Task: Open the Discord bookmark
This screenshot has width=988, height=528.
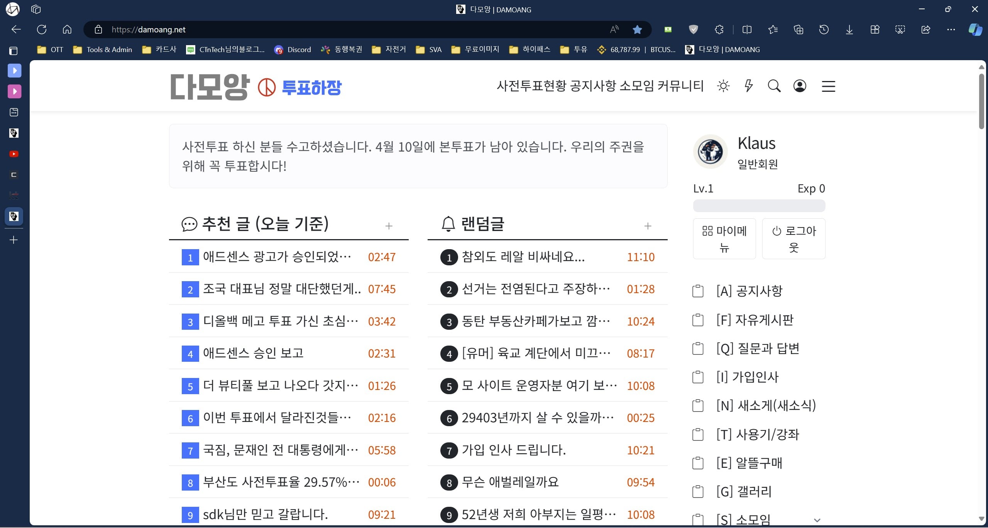Action: tap(293, 49)
